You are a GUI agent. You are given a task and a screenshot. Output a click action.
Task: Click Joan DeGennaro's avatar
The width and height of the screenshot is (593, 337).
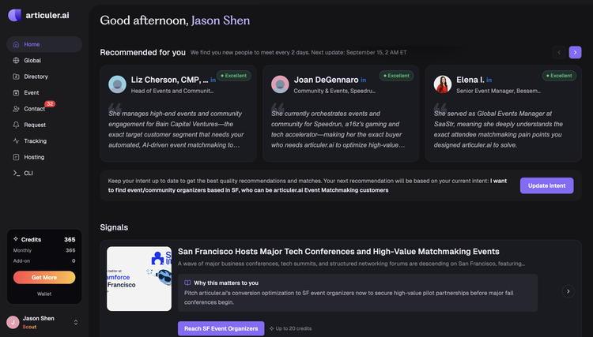280,84
